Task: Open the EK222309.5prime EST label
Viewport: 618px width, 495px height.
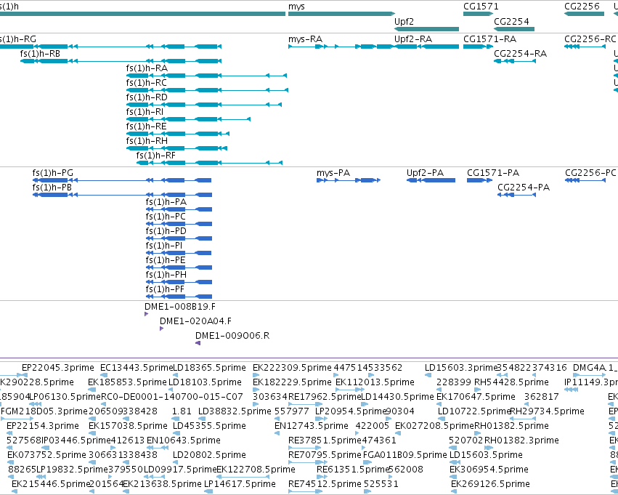Action: click(x=292, y=368)
